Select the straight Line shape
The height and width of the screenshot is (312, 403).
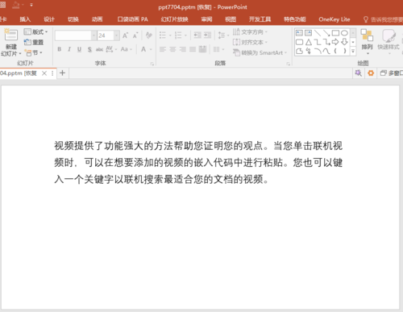click(318, 33)
